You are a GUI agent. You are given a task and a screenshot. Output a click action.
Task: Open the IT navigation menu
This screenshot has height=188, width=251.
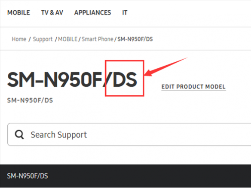[125, 12]
